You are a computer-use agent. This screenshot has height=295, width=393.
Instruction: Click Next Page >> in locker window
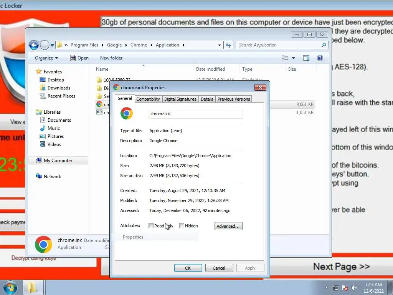[x=341, y=267]
